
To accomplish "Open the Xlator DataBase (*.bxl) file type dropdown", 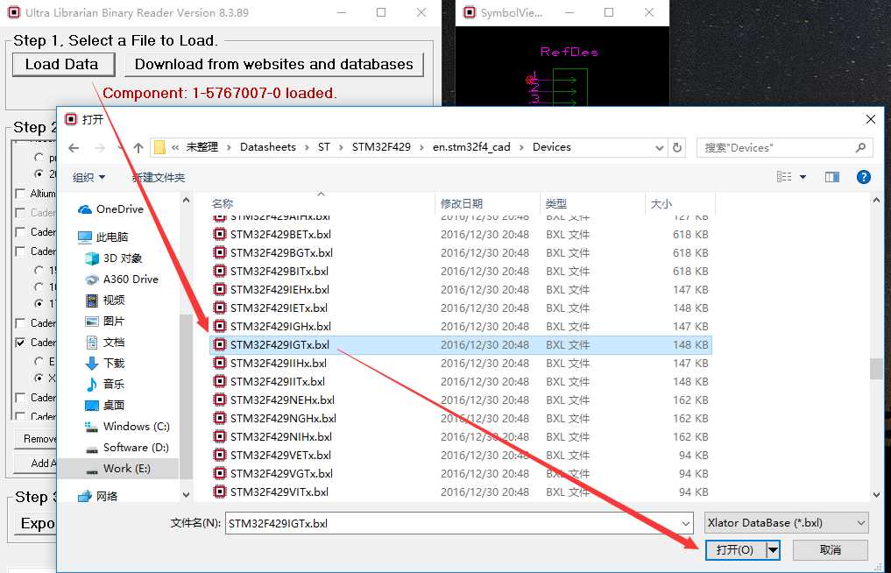I will tap(787, 522).
